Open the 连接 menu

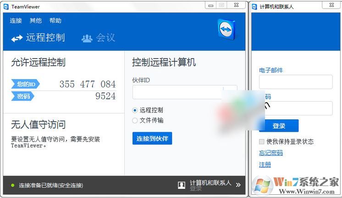click(16, 21)
